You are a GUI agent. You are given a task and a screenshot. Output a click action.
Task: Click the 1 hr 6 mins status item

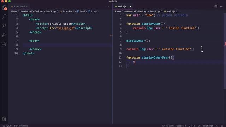pos(21,126)
